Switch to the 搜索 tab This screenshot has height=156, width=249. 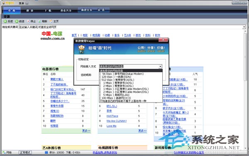[30, 10]
